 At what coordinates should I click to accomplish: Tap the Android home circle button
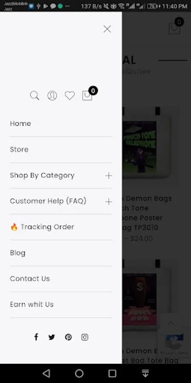[79, 373]
